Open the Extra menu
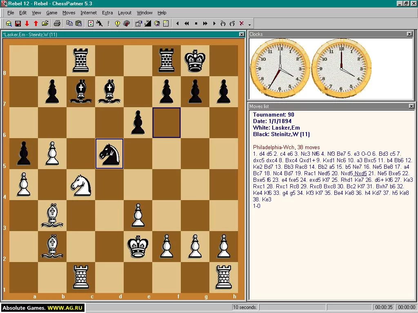Image resolution: width=418 pixels, height=313 pixels. [107, 13]
